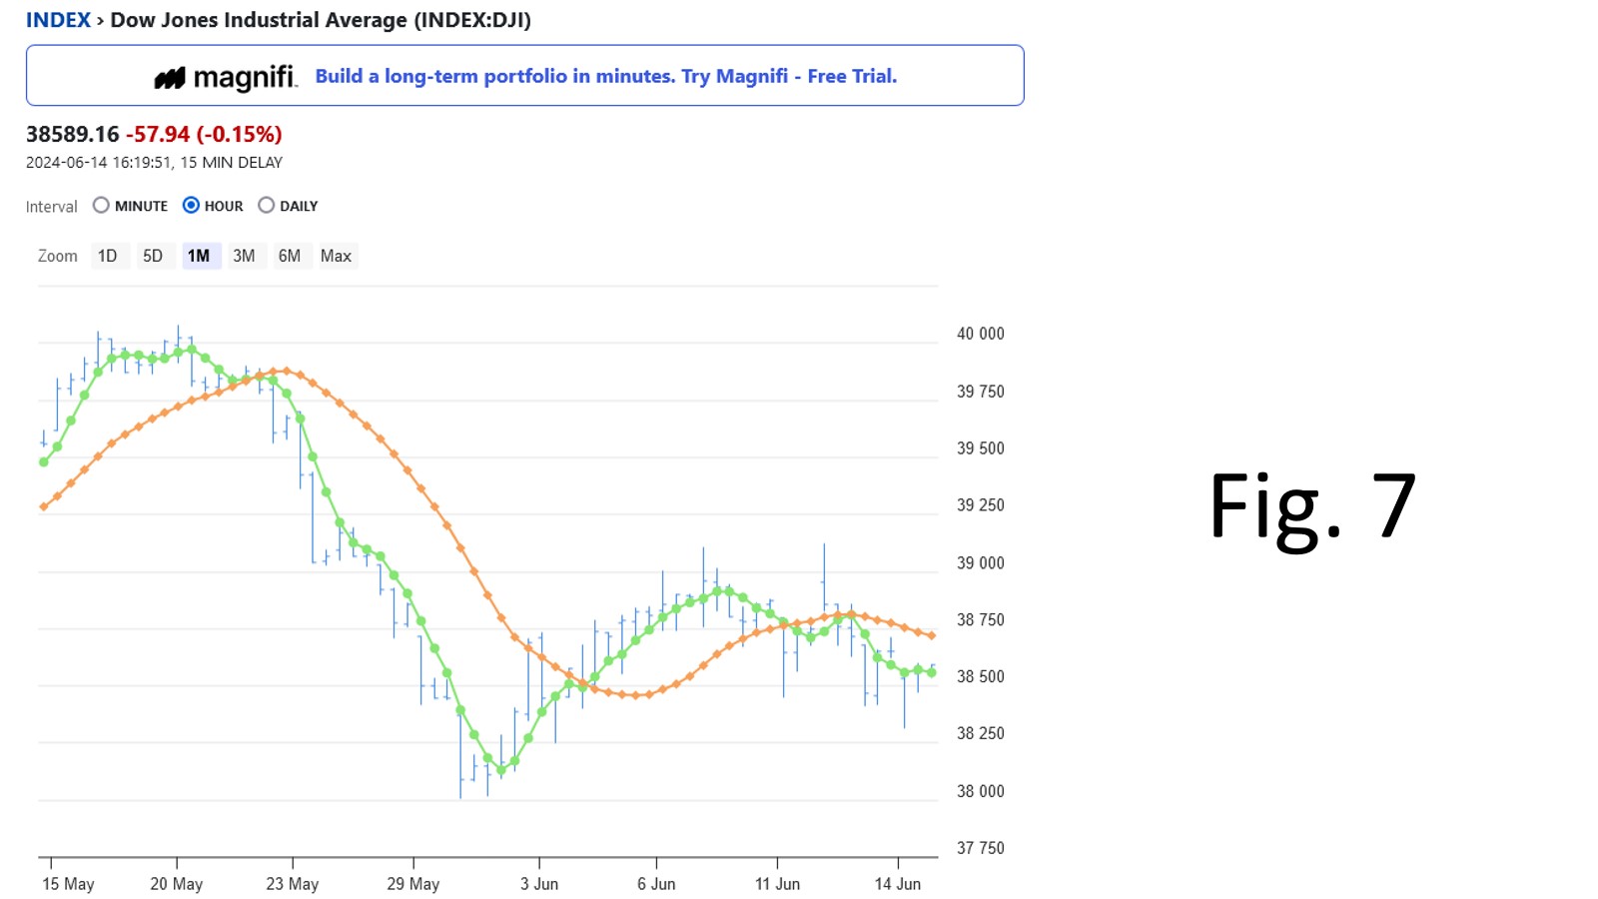Click the 20 May date label

click(177, 884)
